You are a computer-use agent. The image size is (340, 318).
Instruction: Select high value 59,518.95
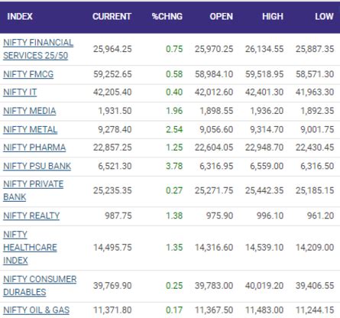[x=264, y=74]
